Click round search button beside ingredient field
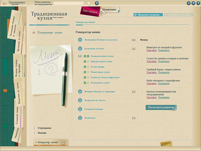 88,3
